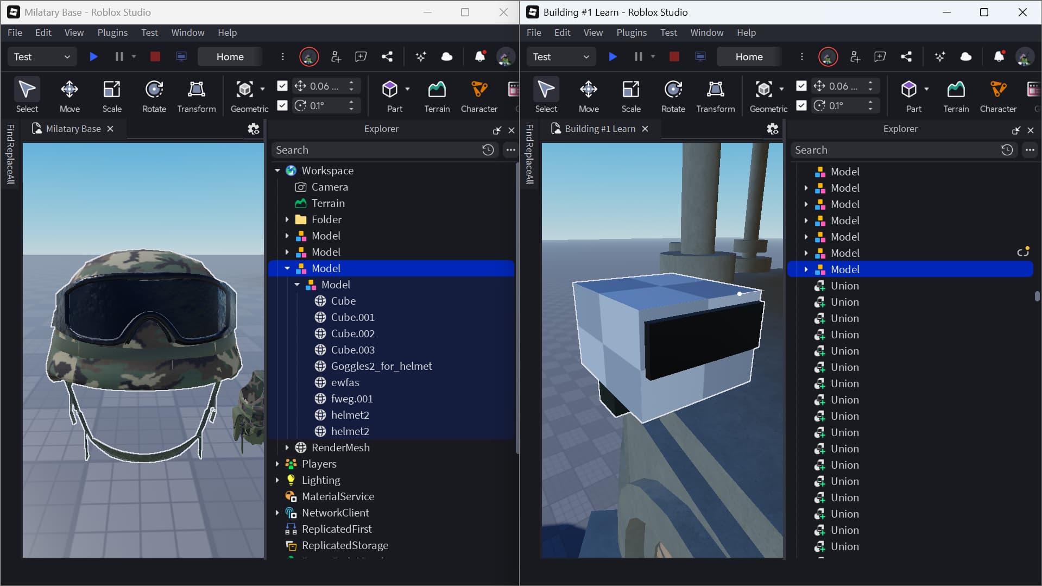Activate the Rotate tool in Building #1 Learn window

tap(673, 95)
